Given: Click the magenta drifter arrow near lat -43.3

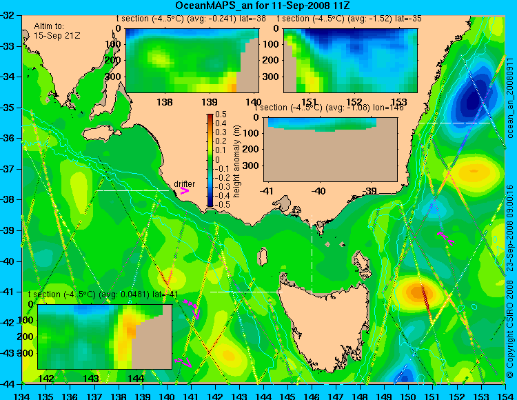Looking at the screenshot, I should (x=183, y=362).
